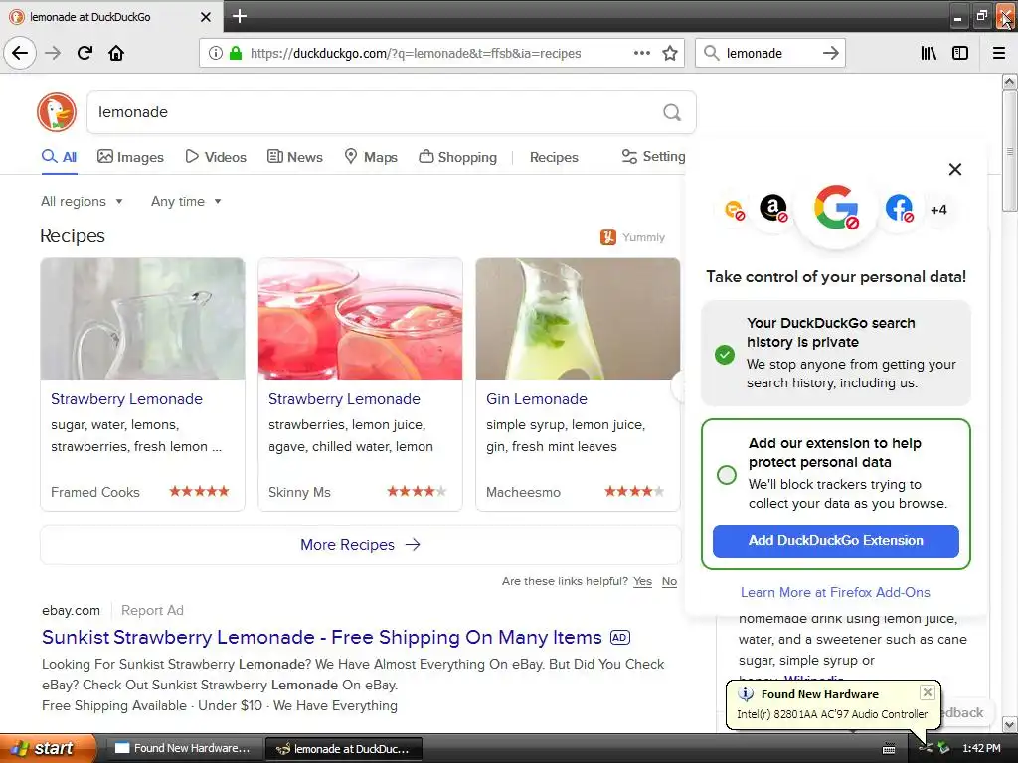Toggle the sidebars icon
The image size is (1018, 763).
pos(960,53)
